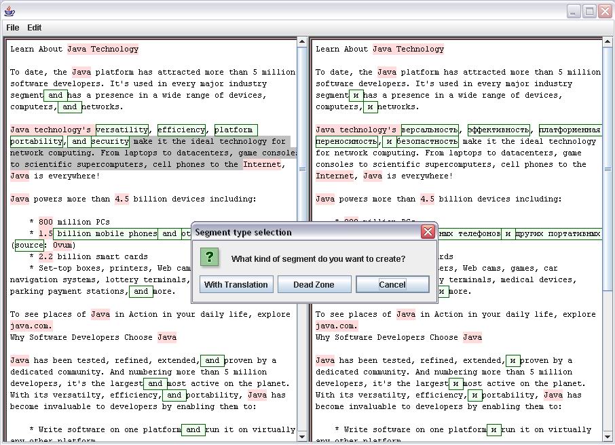615x445 pixels.
Task: Click the boxed "security" segment in left pane
Action: [x=110, y=141]
